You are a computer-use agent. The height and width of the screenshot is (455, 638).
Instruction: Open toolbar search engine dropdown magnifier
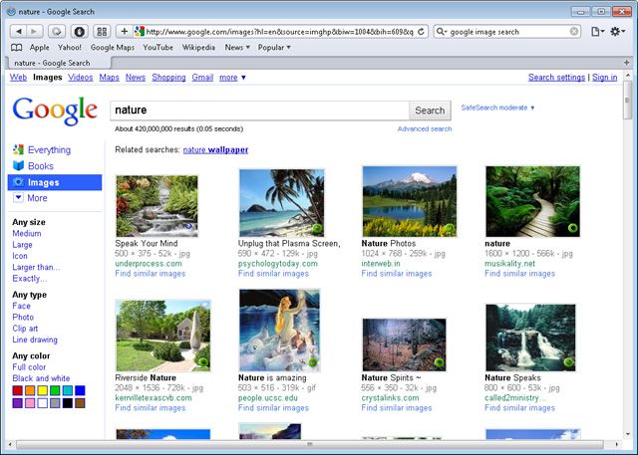tap(441, 31)
